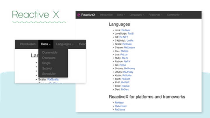The width and height of the screenshot is (210, 118).
Task: Open Languages dropdown in small navbar
Action: [65, 44]
